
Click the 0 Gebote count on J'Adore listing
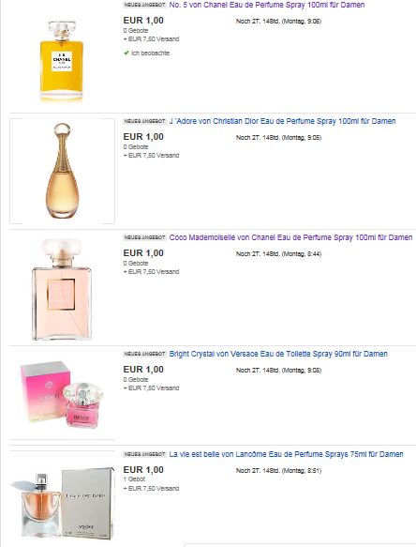(x=136, y=147)
